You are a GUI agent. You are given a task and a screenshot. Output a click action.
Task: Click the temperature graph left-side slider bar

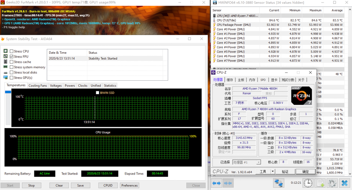click(x=8, y=93)
